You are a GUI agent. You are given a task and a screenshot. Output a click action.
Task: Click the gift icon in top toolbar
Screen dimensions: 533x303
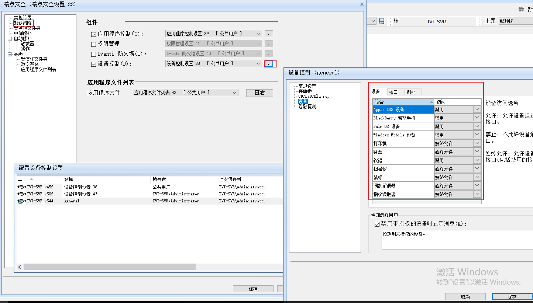521,9
